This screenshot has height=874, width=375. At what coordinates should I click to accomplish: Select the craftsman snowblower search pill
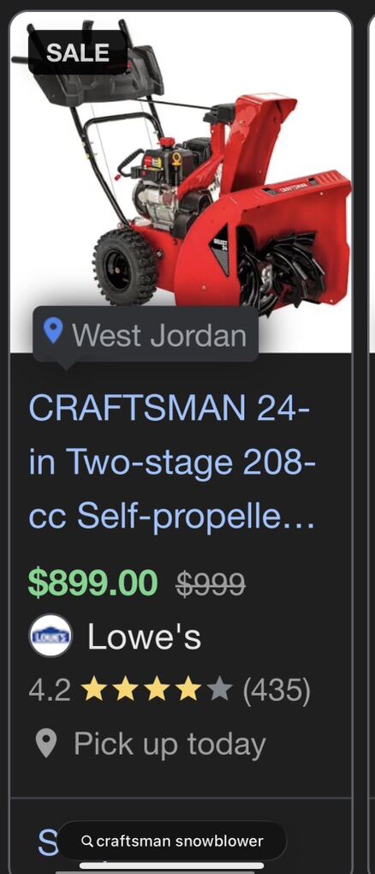[171, 841]
